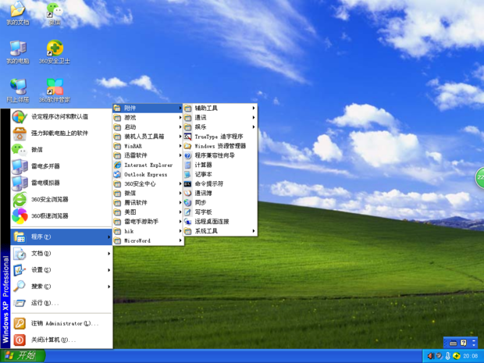Open 装机人员工具箱 menu item

pos(148,137)
